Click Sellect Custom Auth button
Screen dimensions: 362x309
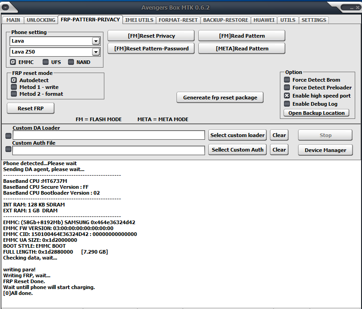coord(237,150)
